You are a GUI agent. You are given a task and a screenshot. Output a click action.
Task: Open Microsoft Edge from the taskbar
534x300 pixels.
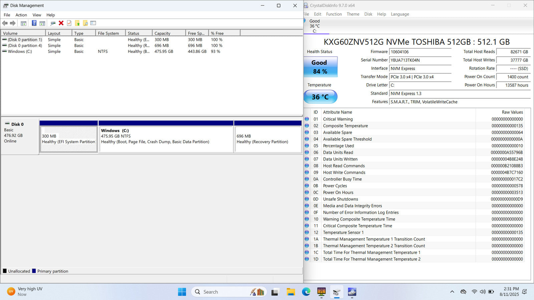[306, 292]
